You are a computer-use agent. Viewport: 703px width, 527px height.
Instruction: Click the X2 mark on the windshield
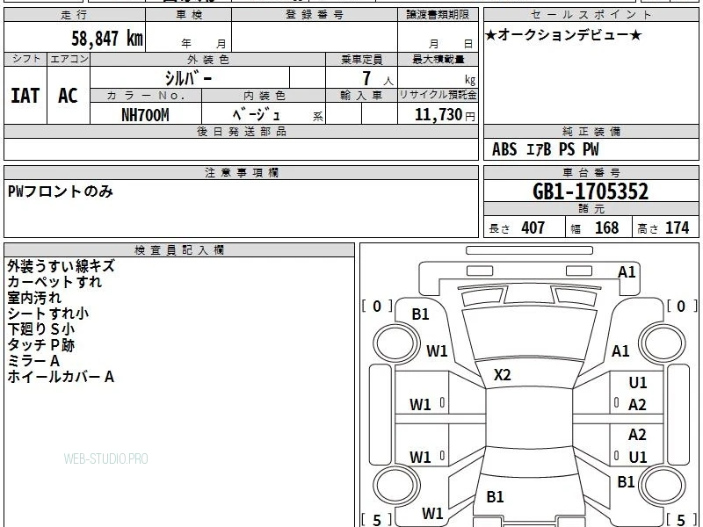[502, 375]
